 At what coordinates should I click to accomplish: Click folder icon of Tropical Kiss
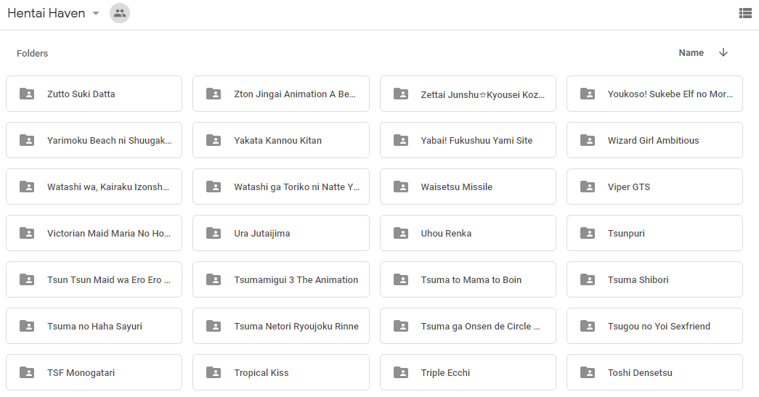(214, 372)
